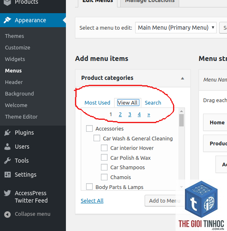This screenshot has width=227, height=231.
Task: Check Car Wash & General Cleaning checkbox
Action: coord(97,138)
